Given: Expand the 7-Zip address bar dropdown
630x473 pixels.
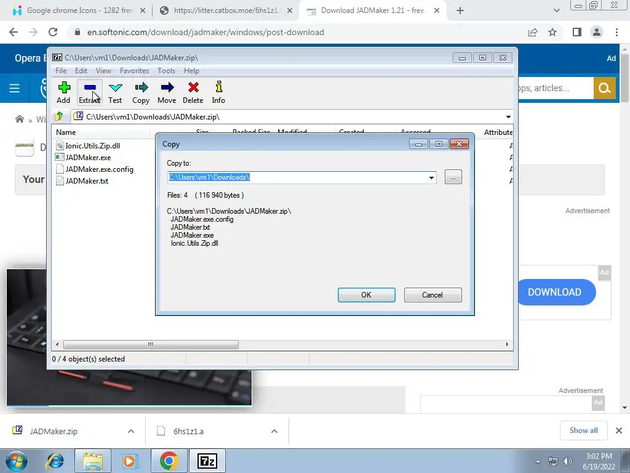Looking at the screenshot, I should [508, 116].
